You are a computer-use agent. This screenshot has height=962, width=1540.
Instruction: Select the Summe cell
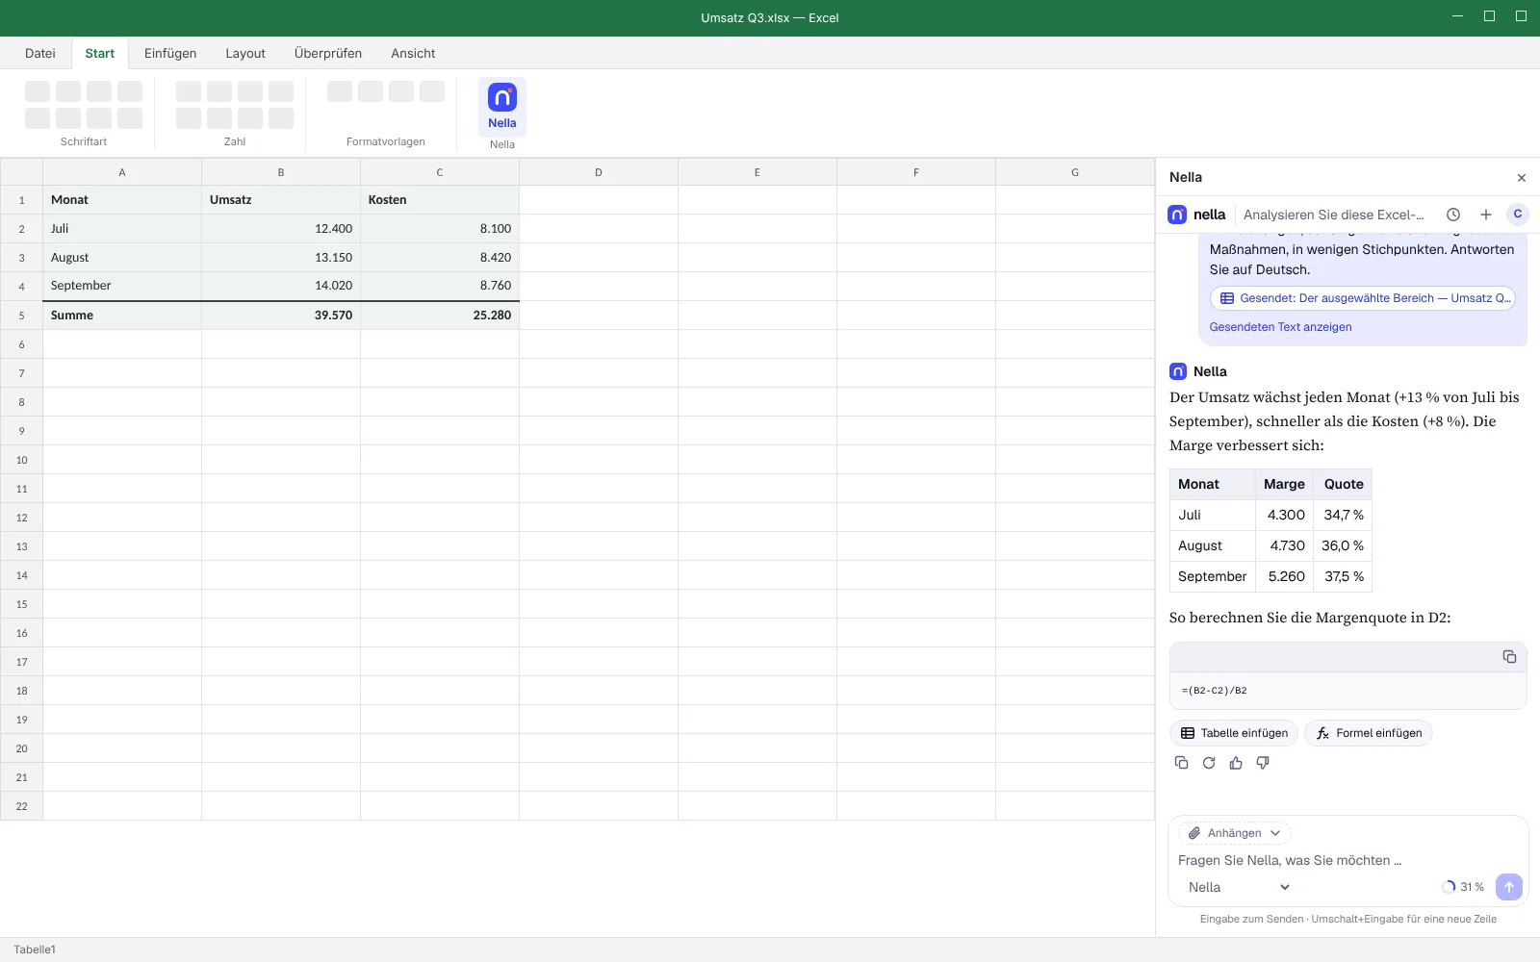tap(122, 316)
